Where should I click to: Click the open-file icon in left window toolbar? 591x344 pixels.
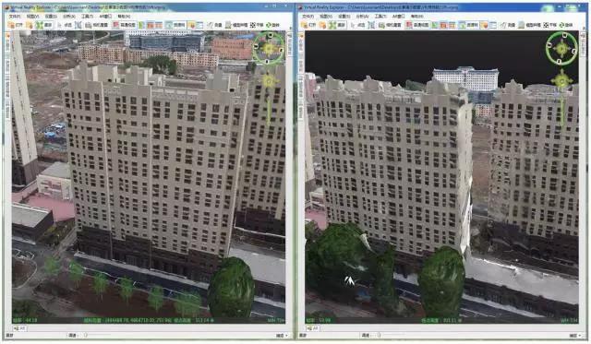click(x=15, y=25)
